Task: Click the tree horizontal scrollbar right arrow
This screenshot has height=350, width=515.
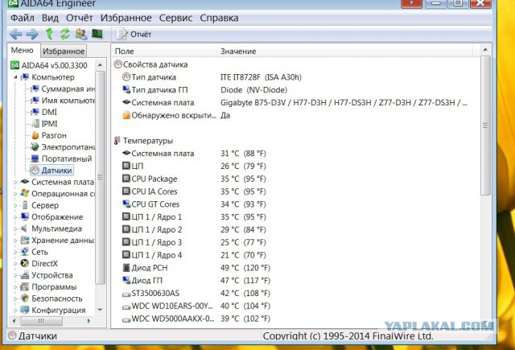Action: (89, 321)
